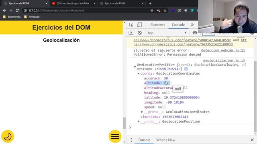The height and width of the screenshot is (144, 257).
Task: Expand __proto__ GeolocationPosition
Action: click(x=139, y=122)
